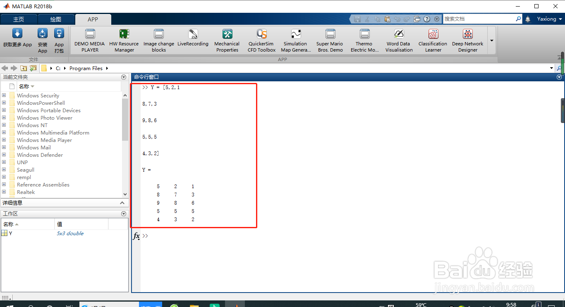Launch the Classification Learner app
Image resolution: width=565 pixels, height=307 pixels.
(x=433, y=40)
